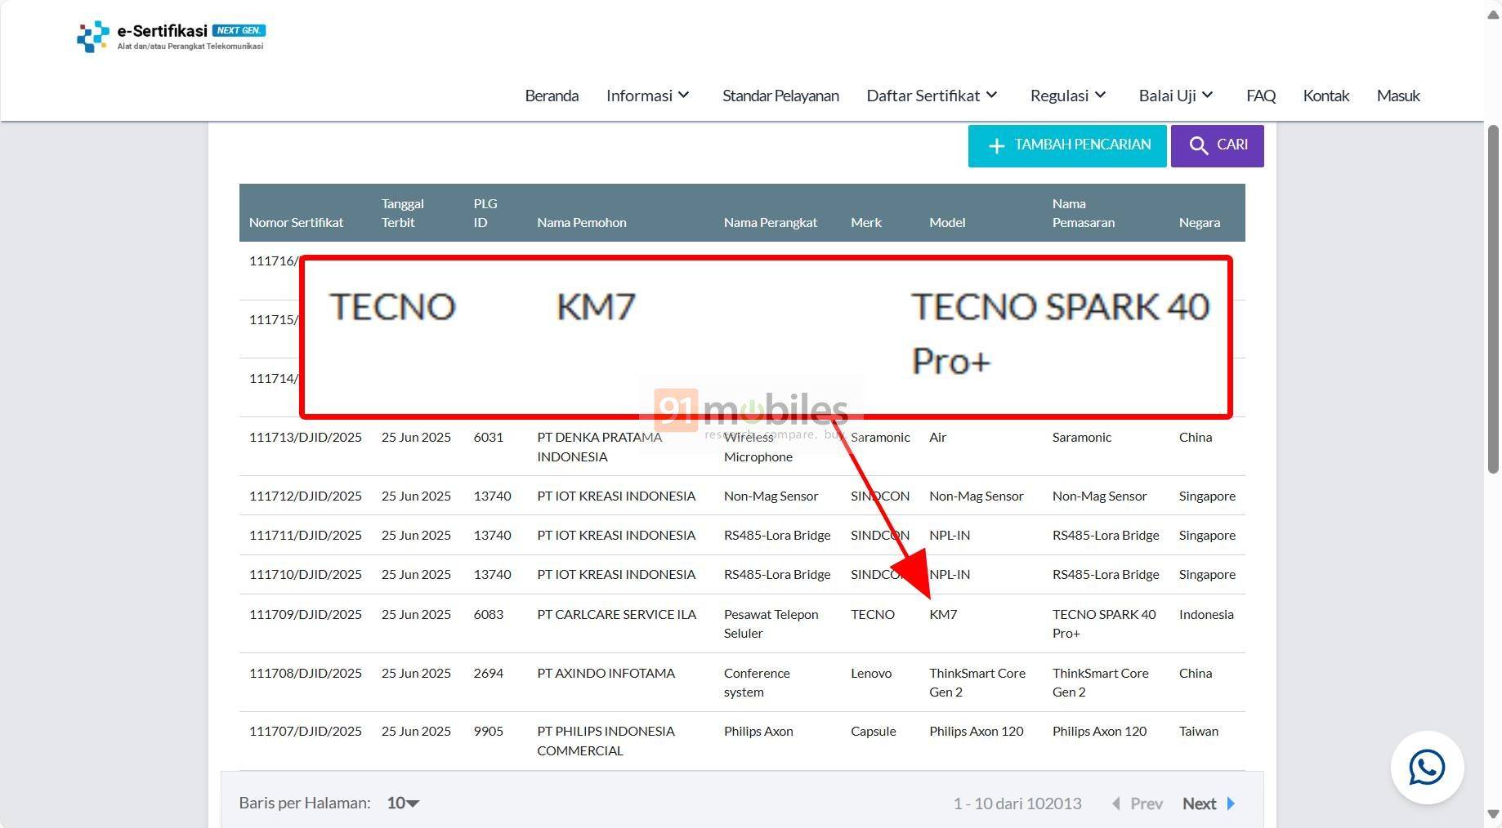
Task: Select certificate 111712/DJID/2025 cell
Action: pos(305,496)
